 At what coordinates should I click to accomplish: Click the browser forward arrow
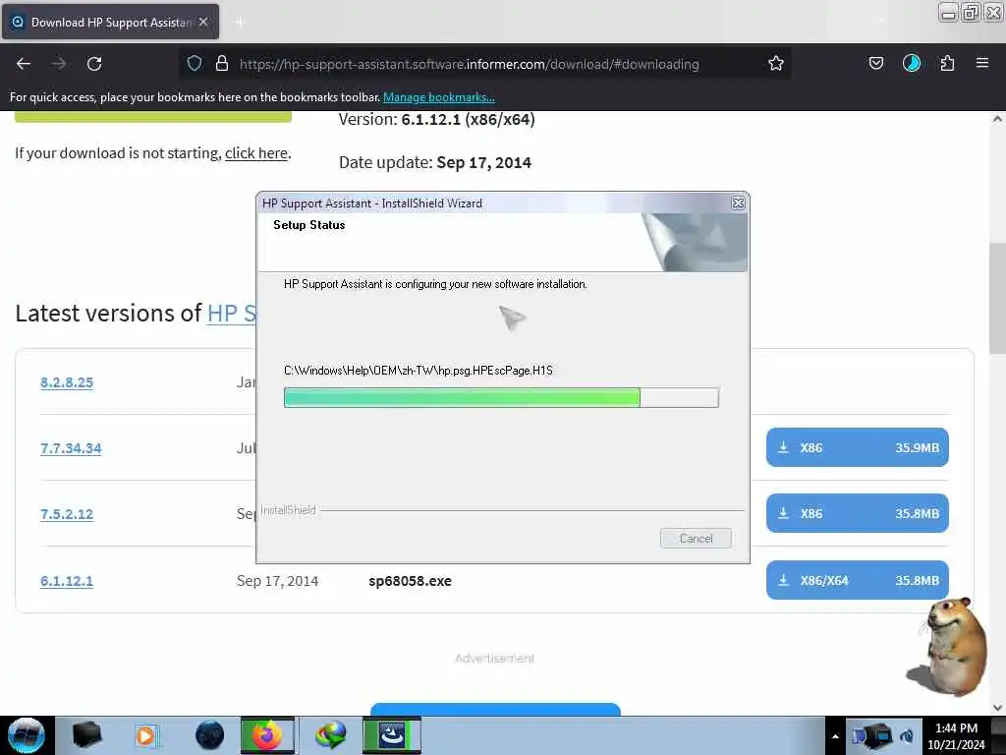point(58,64)
